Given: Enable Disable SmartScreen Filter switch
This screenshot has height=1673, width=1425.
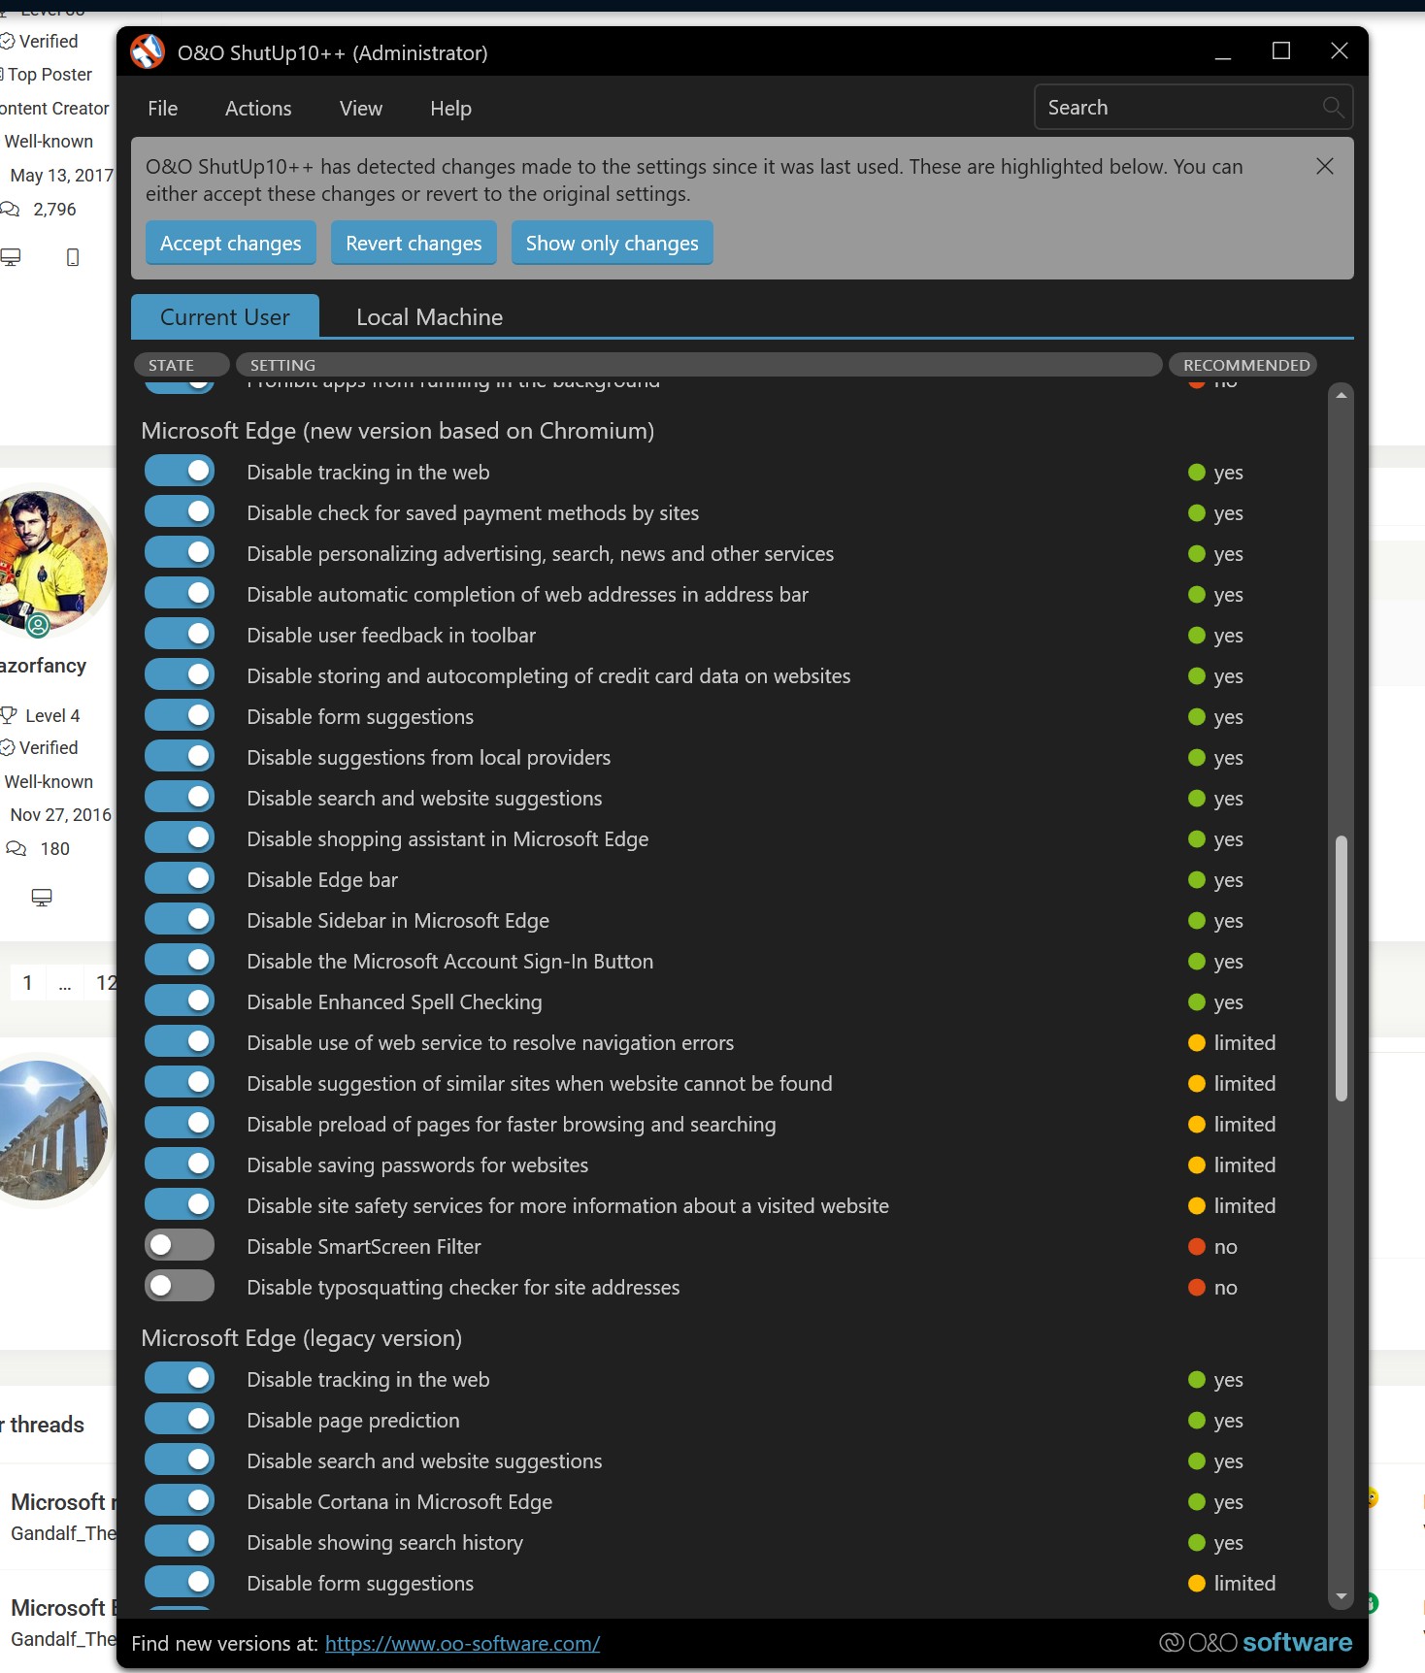Looking at the screenshot, I should point(180,1246).
